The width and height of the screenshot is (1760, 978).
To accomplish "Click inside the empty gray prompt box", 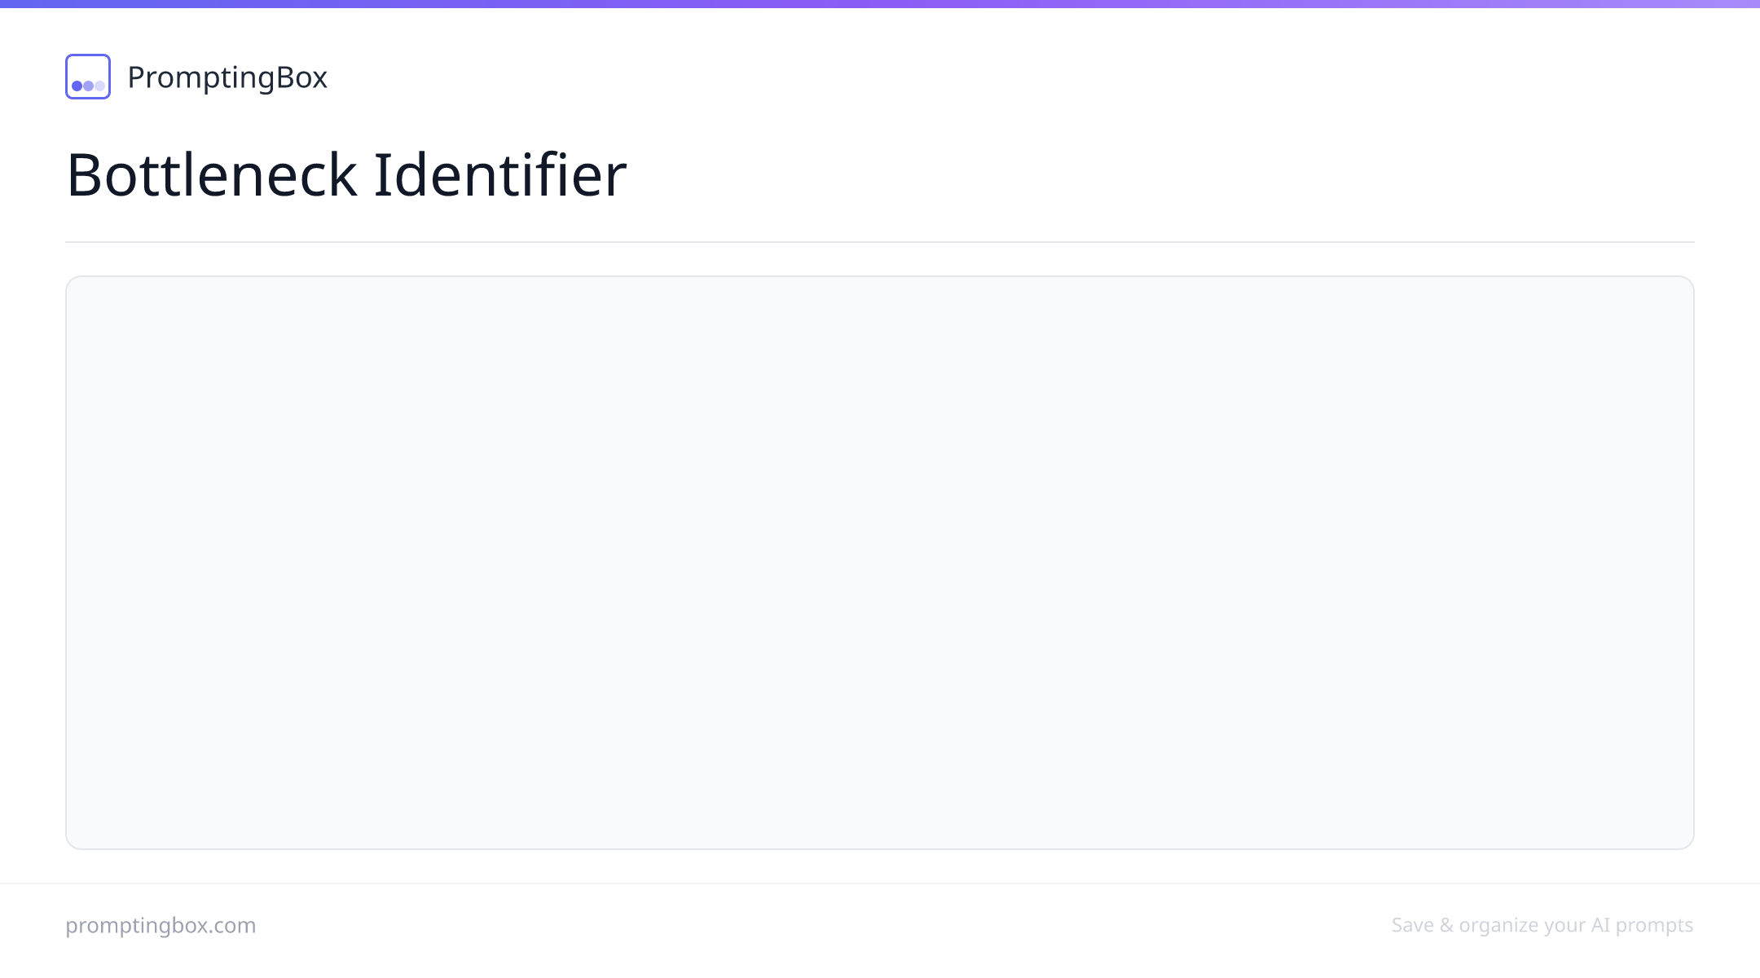I will (x=880, y=562).
